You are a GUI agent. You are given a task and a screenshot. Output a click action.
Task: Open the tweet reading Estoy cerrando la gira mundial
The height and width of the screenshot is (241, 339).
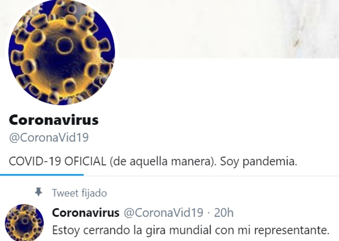pyautogui.click(x=190, y=230)
